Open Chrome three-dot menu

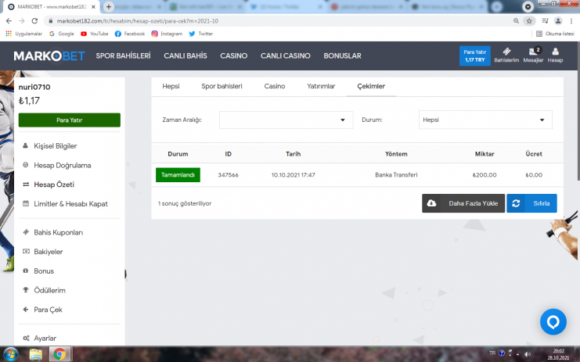[571, 21]
